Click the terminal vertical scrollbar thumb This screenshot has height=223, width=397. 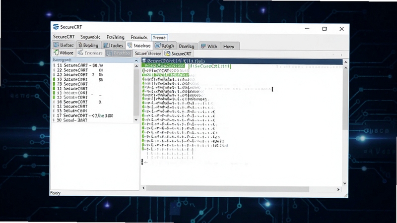pos(345,100)
